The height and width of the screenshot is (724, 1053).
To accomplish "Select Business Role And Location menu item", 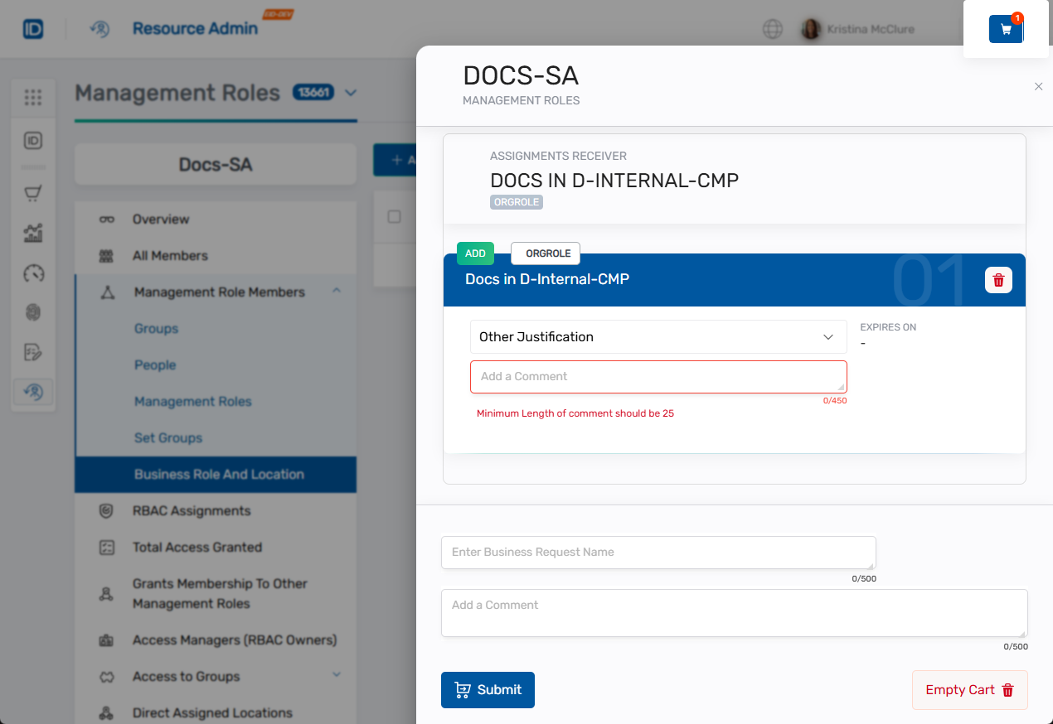I will tap(219, 475).
